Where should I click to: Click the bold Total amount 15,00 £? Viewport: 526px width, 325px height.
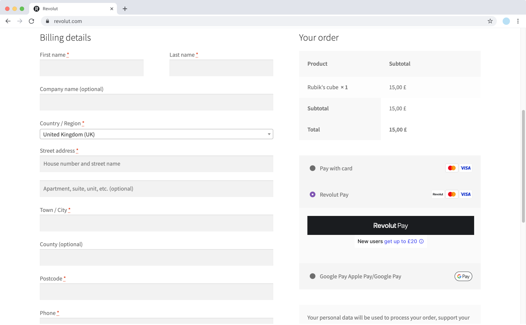[x=398, y=130]
